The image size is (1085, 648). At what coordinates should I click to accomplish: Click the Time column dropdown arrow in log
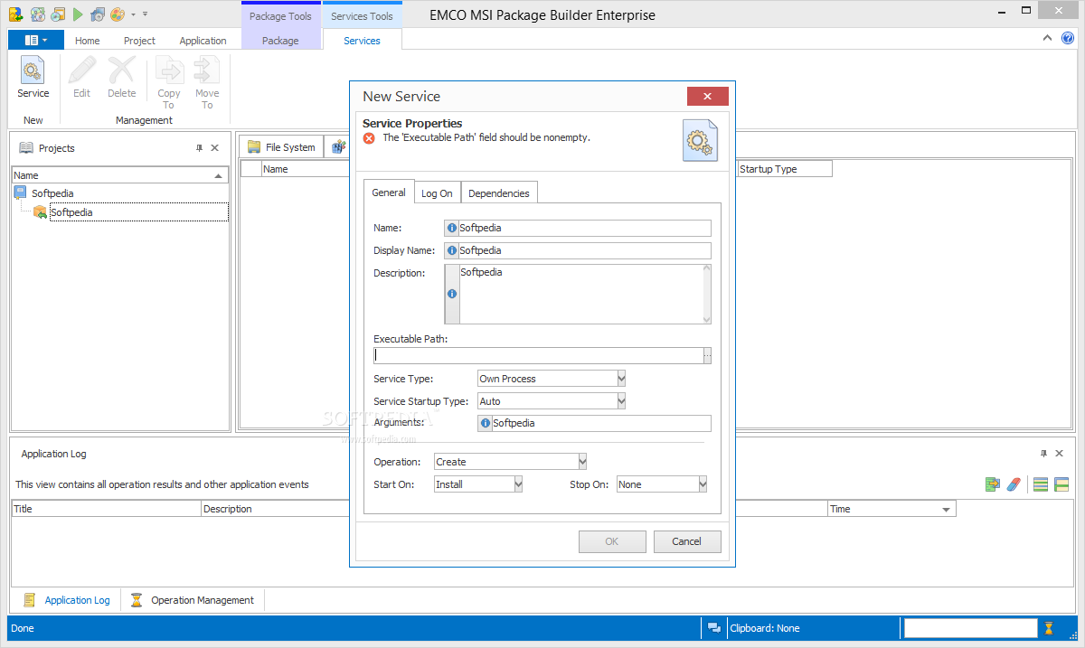tap(947, 510)
